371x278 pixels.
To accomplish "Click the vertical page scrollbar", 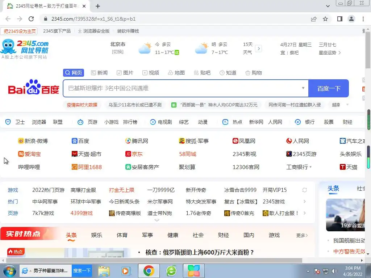I will (368, 50).
